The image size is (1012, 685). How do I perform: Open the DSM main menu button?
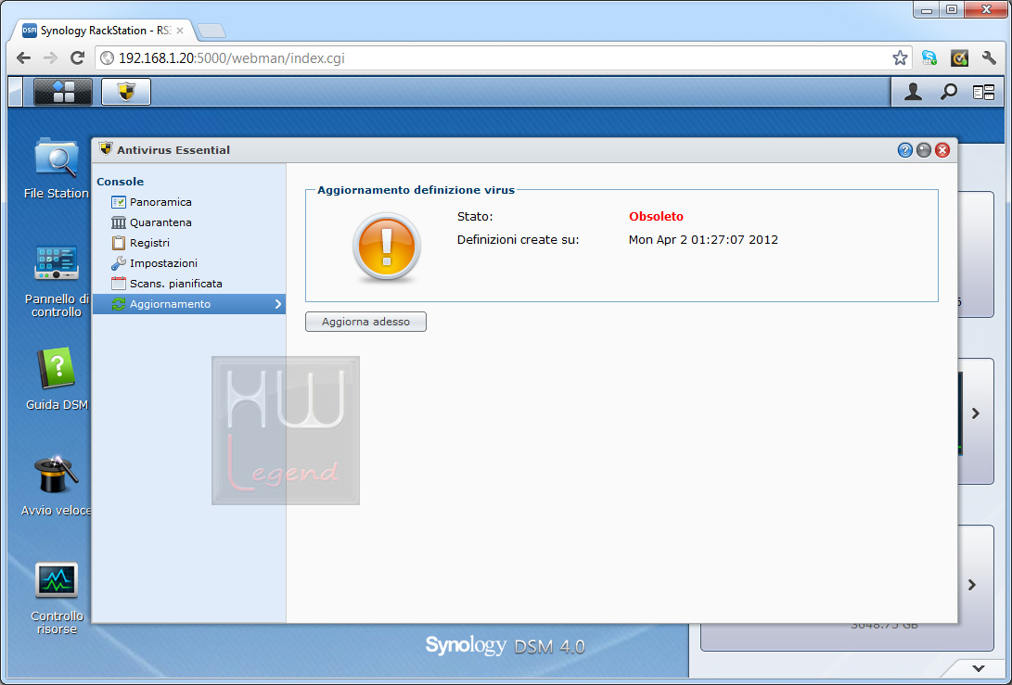(62, 92)
